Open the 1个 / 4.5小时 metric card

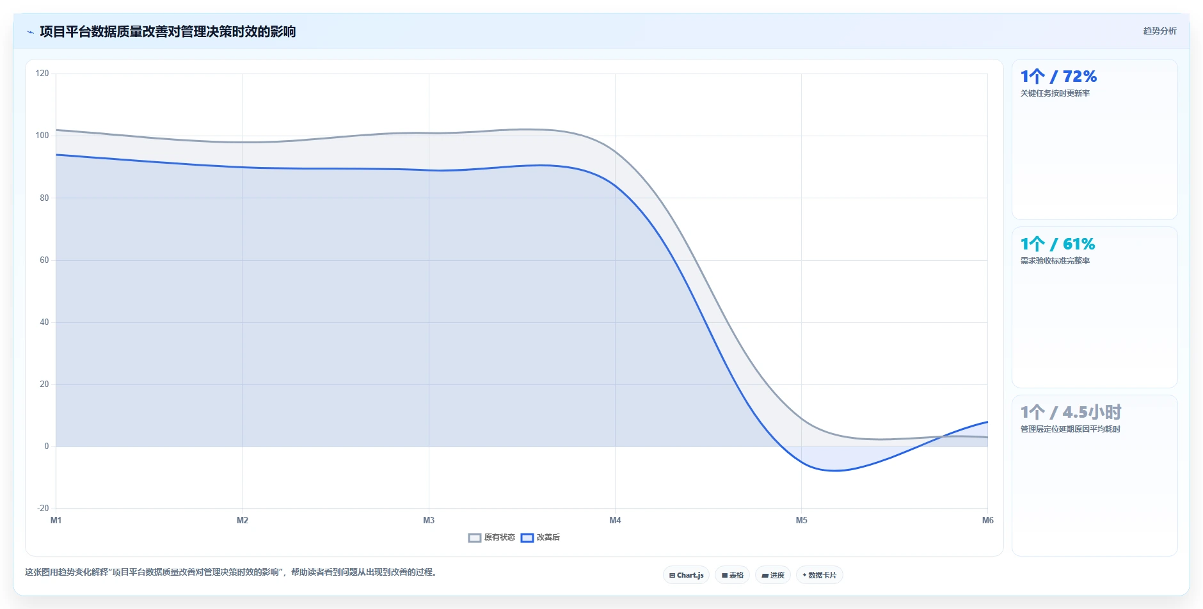1094,475
